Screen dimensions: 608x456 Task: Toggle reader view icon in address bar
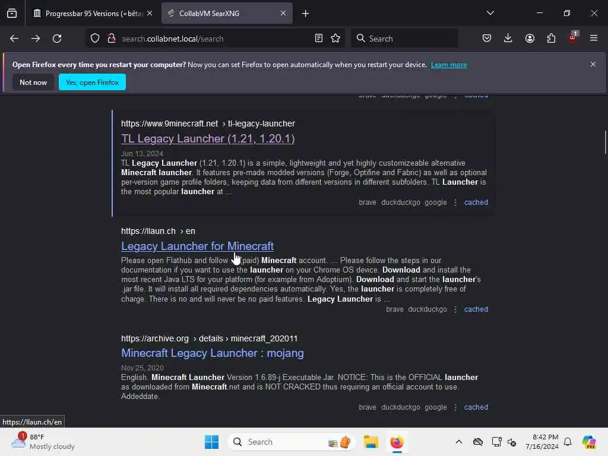pyautogui.click(x=319, y=39)
